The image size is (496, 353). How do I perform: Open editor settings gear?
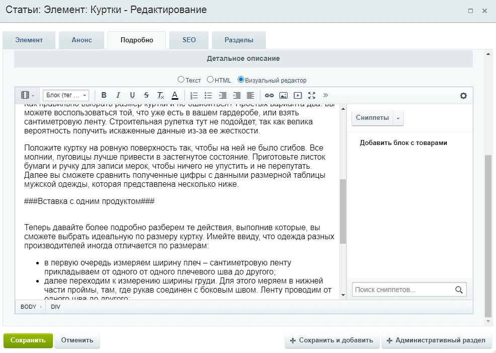[x=463, y=96]
